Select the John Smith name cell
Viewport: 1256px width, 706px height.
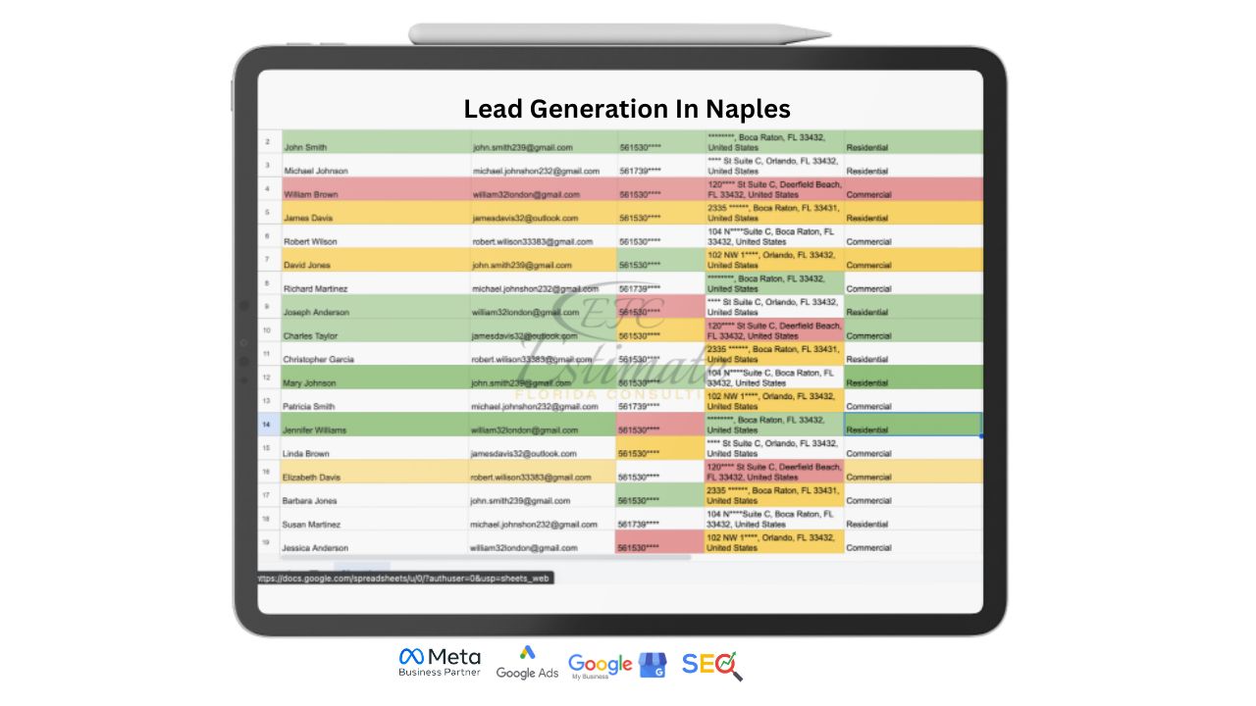(x=375, y=142)
